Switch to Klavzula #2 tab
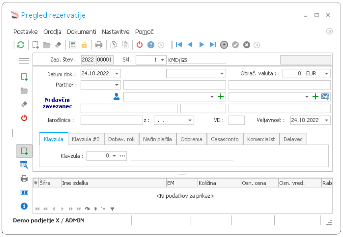The height and width of the screenshot is (237, 343). [x=86, y=139]
